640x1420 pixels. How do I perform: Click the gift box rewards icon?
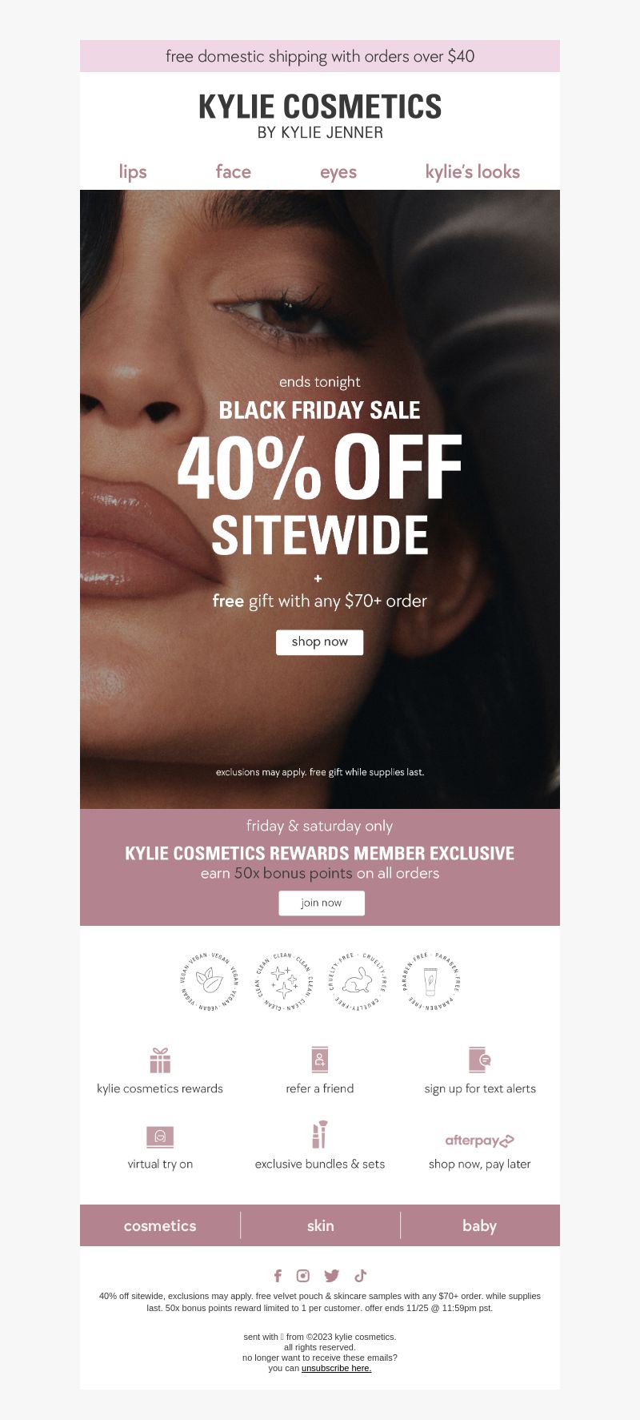160,1060
